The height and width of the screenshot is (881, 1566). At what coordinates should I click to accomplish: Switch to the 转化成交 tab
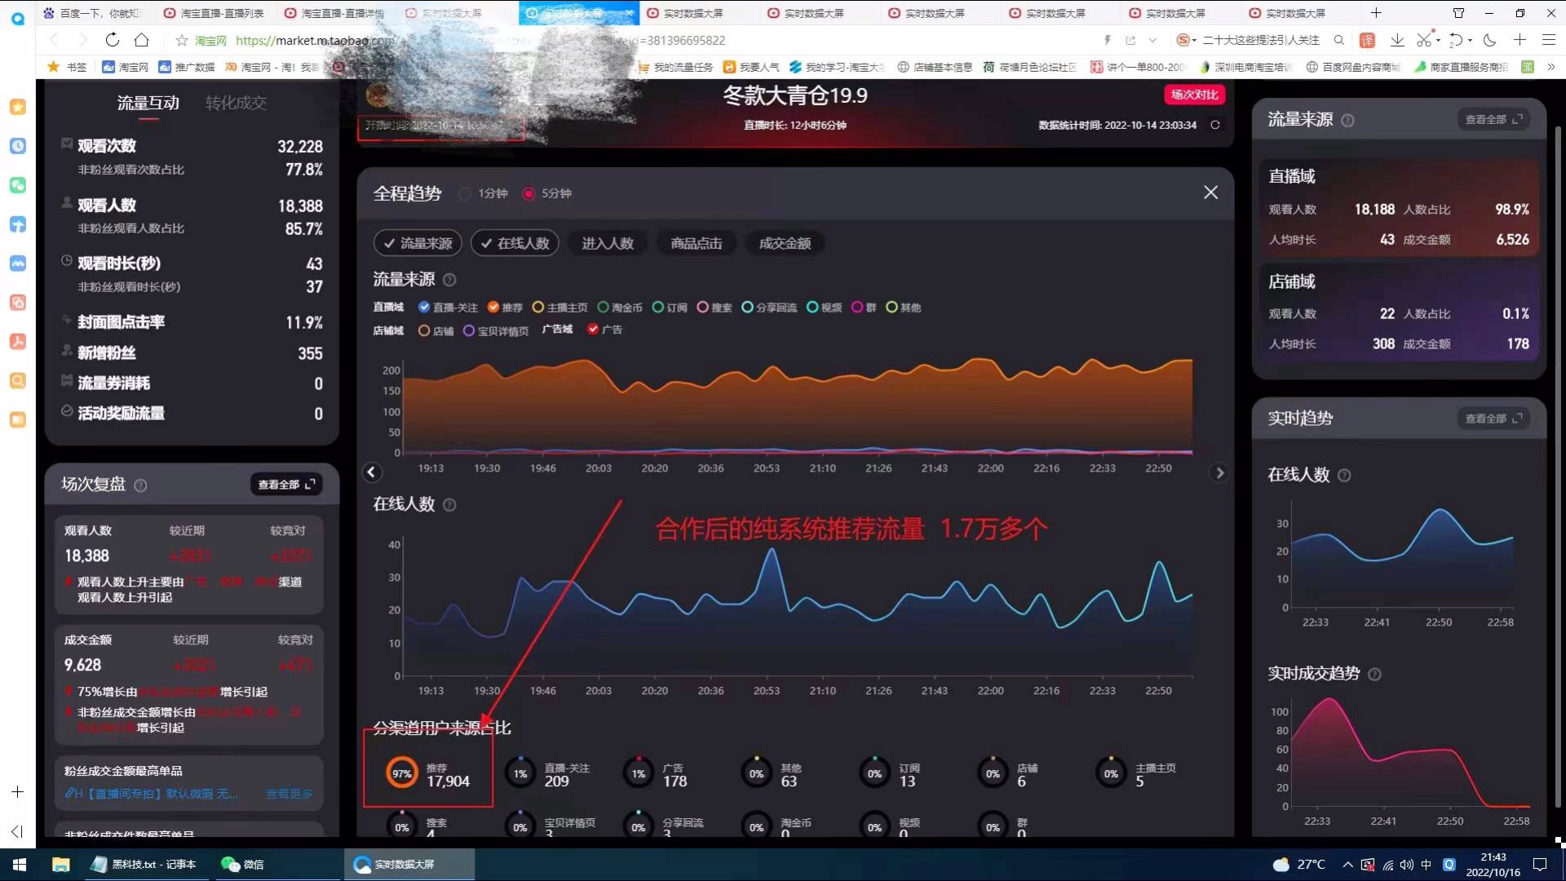point(236,103)
